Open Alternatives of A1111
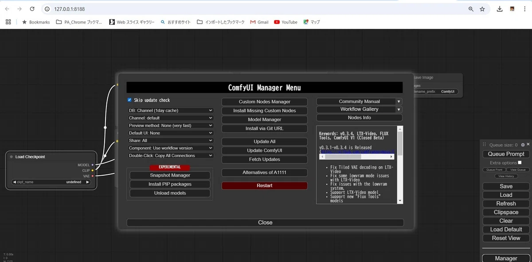Viewport: 532px width, 262px height. [265, 172]
